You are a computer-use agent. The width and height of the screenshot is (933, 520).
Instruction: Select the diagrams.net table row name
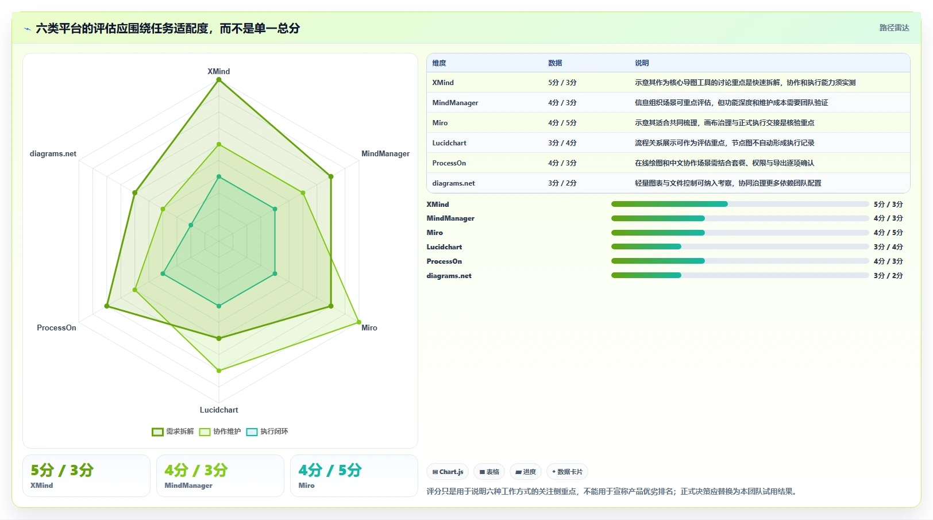click(454, 183)
